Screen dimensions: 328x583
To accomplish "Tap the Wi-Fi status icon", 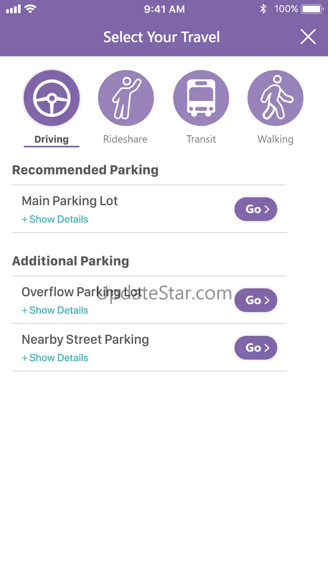I will point(30,9).
